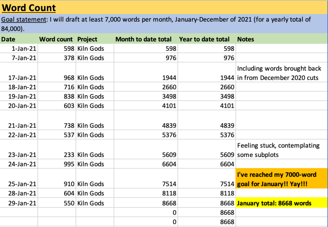This screenshot has height=227, width=328.
Task: Select the orange 7000-word goal reached note
Action: [x=282, y=179]
